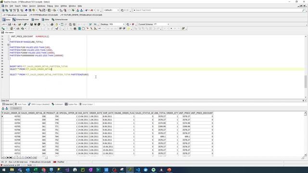Screen dimensions: 308x173
Task: Open the Session menu
Action: click(32, 6)
